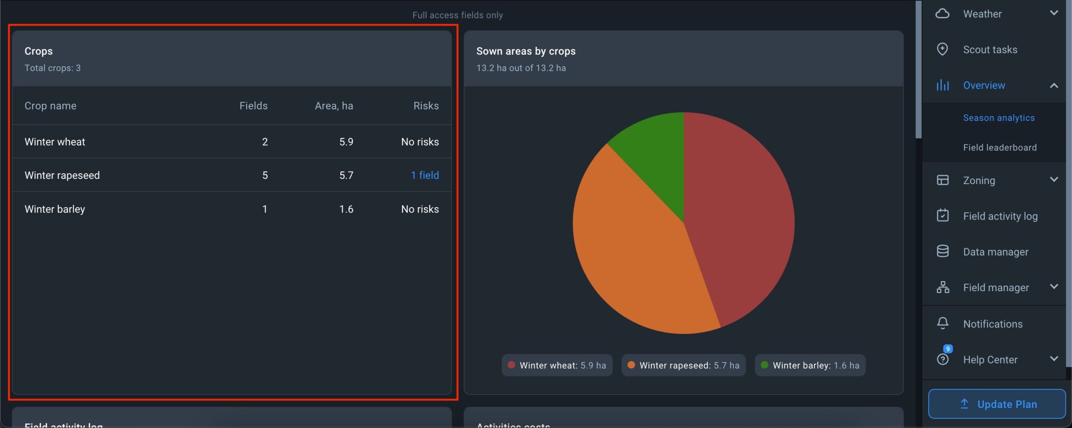Click the Field activity log calendar icon
The width and height of the screenshot is (1072, 428).
click(942, 216)
